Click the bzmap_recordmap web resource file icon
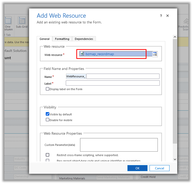 82,54
